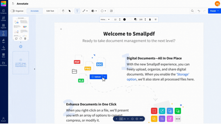Open AI PDF in sidebar
This screenshot has width=221, height=124.
tap(3, 48)
